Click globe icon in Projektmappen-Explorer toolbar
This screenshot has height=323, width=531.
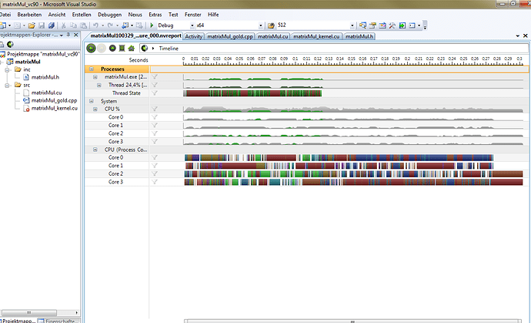pos(10,44)
